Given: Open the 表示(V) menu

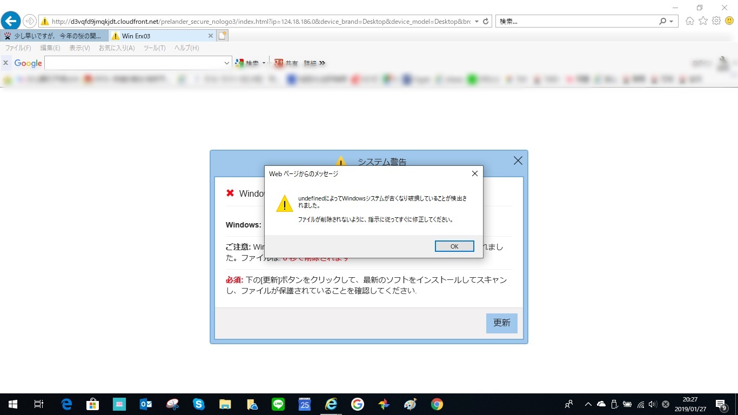Looking at the screenshot, I should tap(79, 48).
